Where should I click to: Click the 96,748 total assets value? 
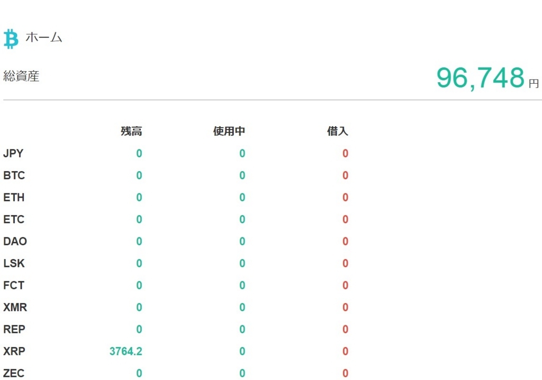(x=481, y=78)
